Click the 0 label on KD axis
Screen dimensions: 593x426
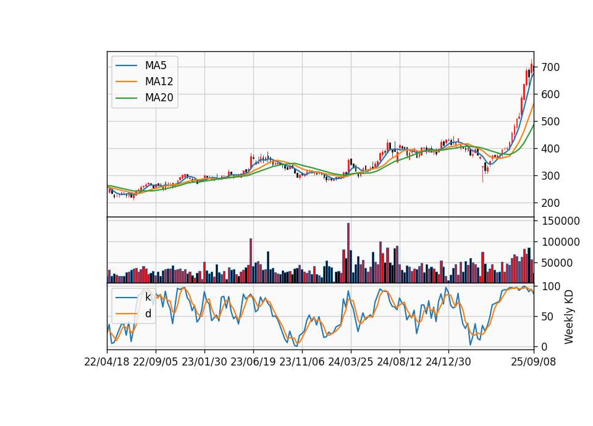545,347
